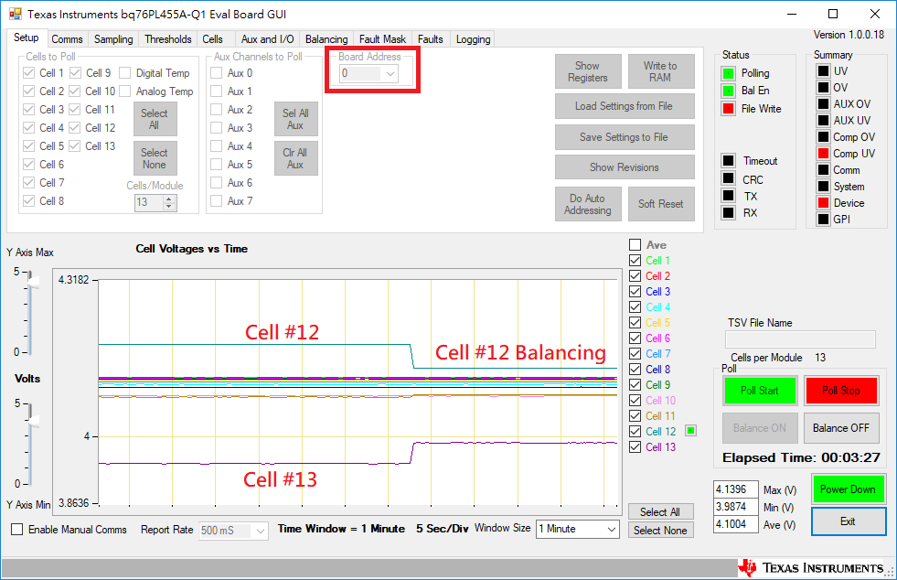This screenshot has width=897, height=580.
Task: Click the Y Axis Min slider thumb
Action: click(x=33, y=422)
